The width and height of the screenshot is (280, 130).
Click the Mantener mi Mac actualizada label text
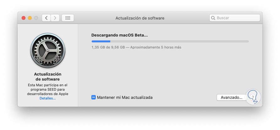click(125, 98)
